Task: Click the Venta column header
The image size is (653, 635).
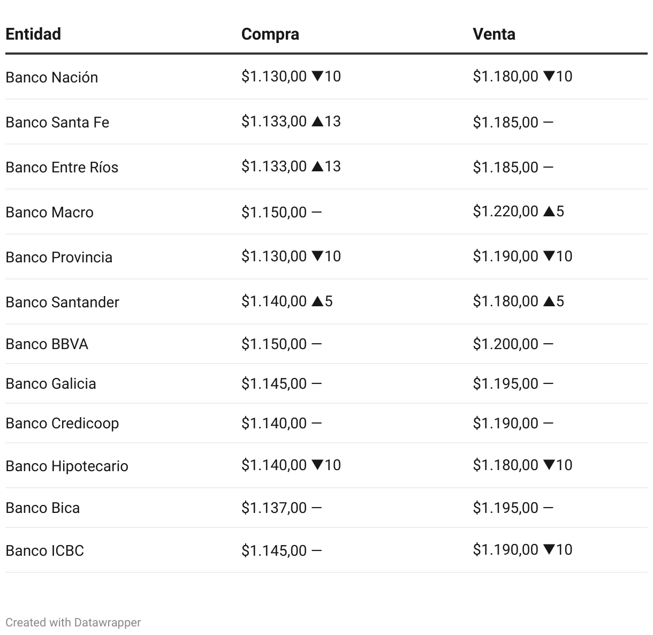Action: pos(494,34)
